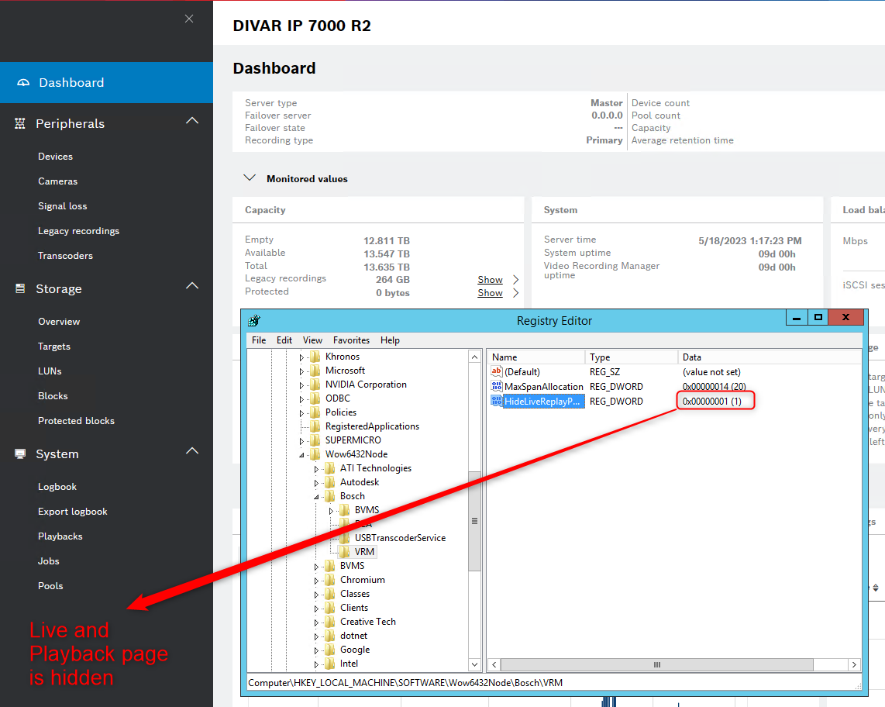The height and width of the screenshot is (707, 885).
Task: Click the Dashboard gauge icon in sidebar
Action: 22,83
